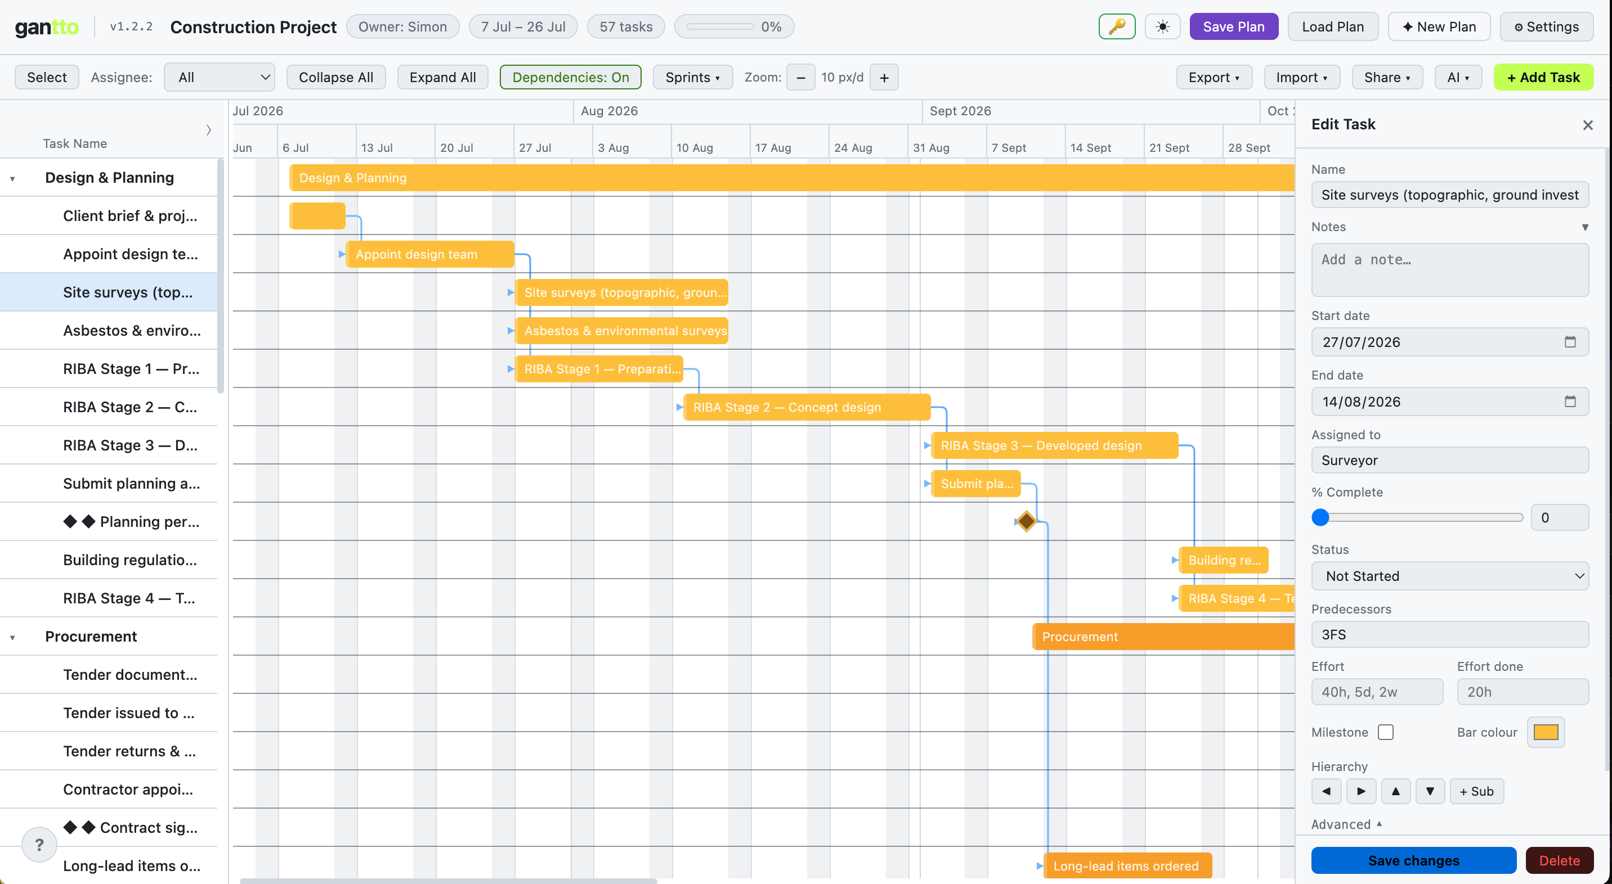Open Settings
The height and width of the screenshot is (884, 1612).
coord(1546,27)
